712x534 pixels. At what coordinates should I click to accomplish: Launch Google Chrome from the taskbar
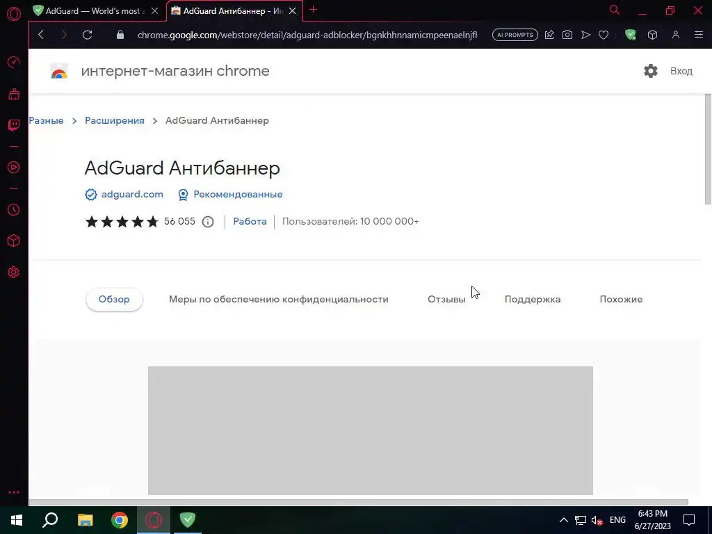click(x=120, y=520)
